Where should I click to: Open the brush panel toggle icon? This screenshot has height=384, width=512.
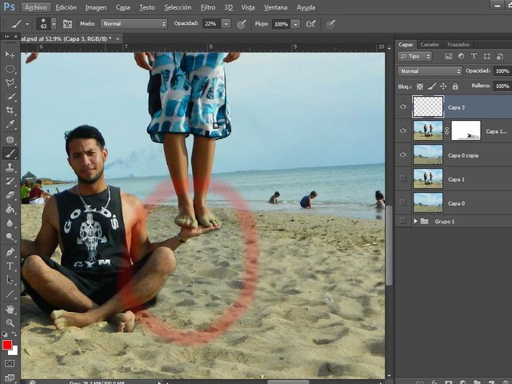tap(67, 24)
